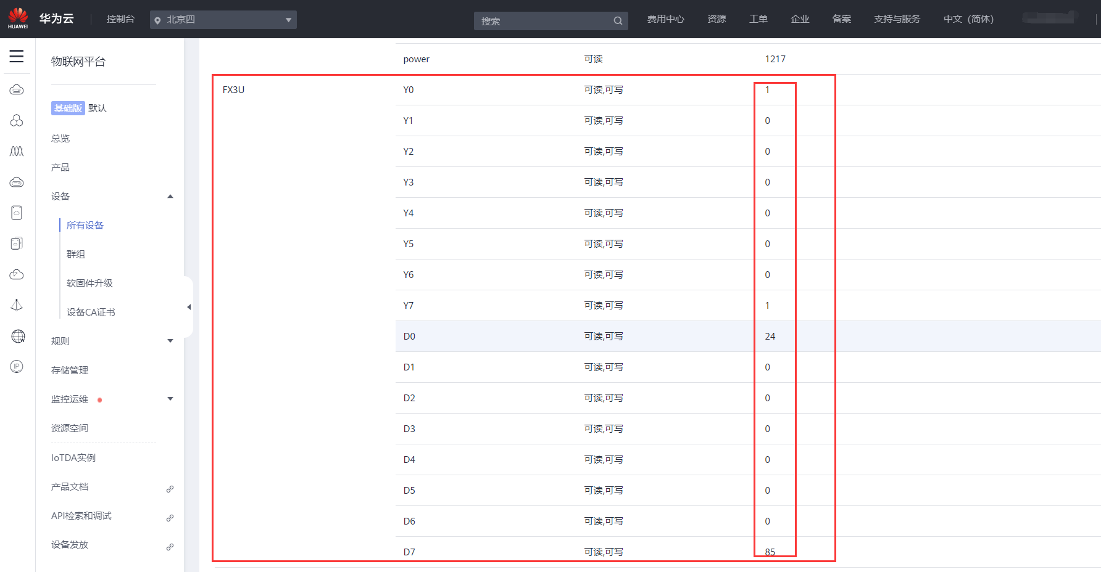Collapse the 设备 menu section
Screen dimensions: 1101x572
pyautogui.click(x=170, y=197)
